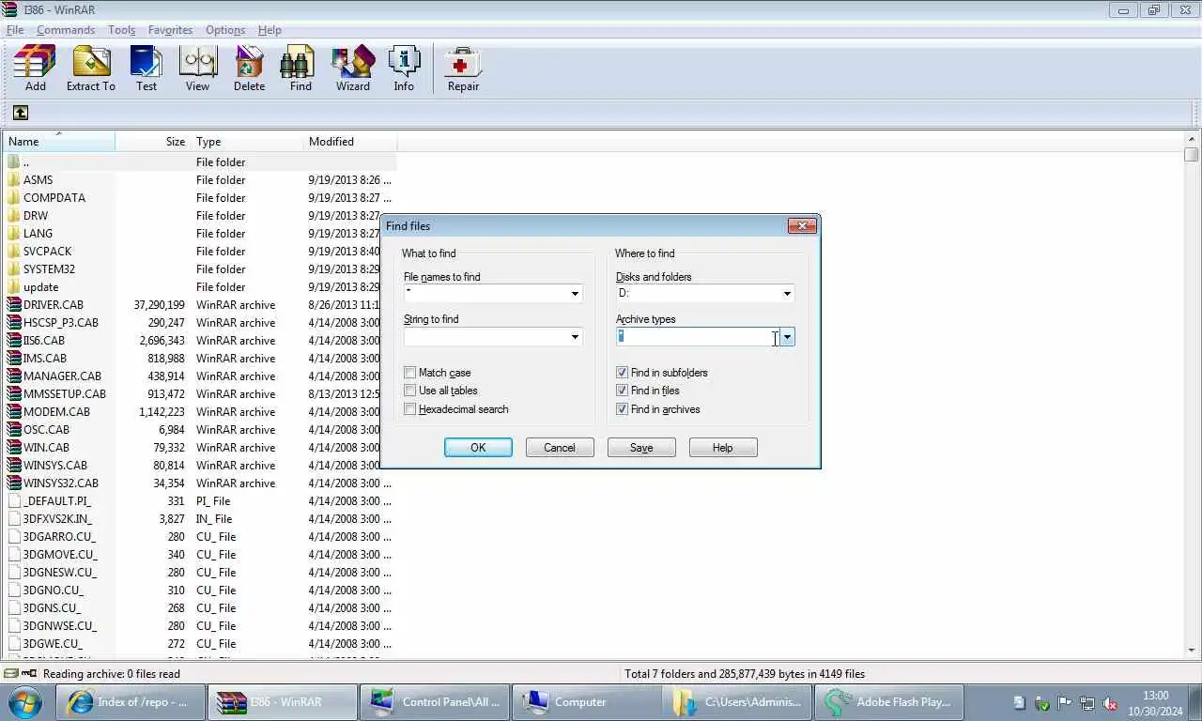Expand Disks and folders dropdown
Viewport: 1202px width, 721px height.
(x=787, y=294)
